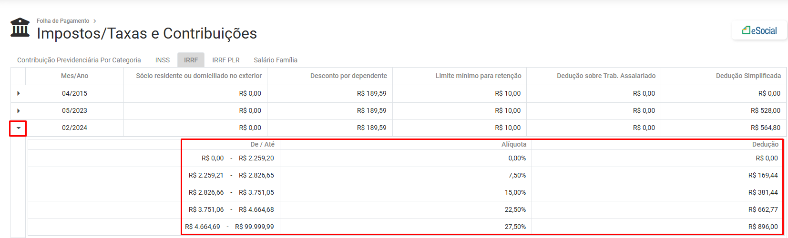Collapse the 02/2024 row
The width and height of the screenshot is (788, 238).
19,128
